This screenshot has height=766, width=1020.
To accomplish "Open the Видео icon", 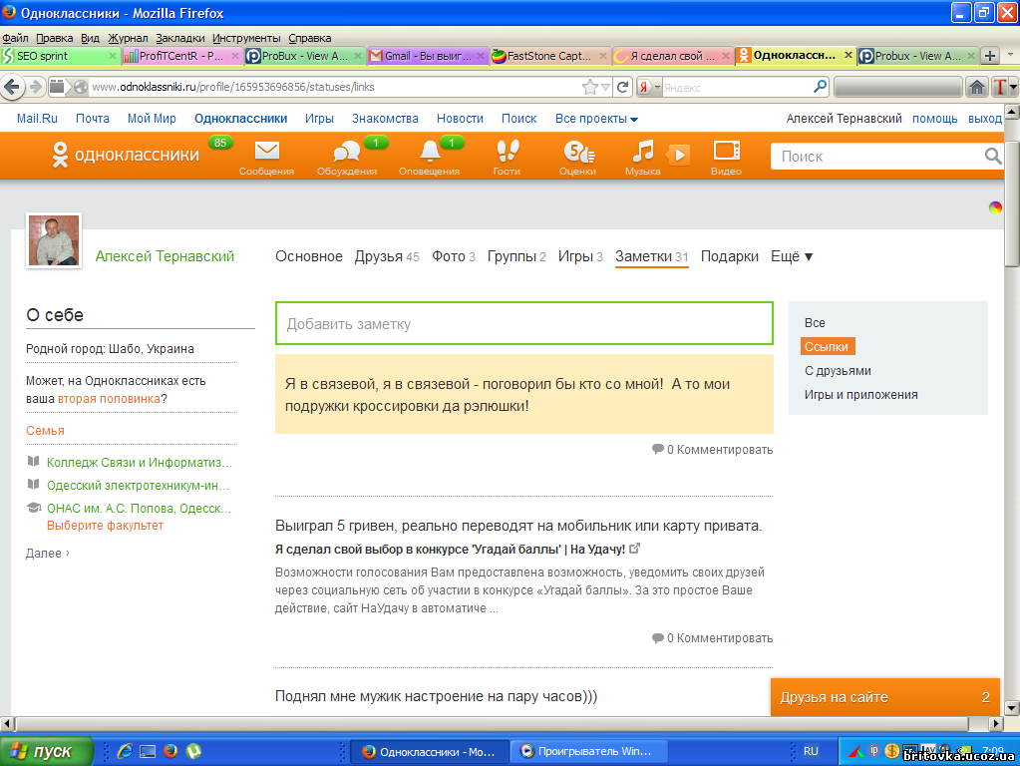I will [x=727, y=151].
